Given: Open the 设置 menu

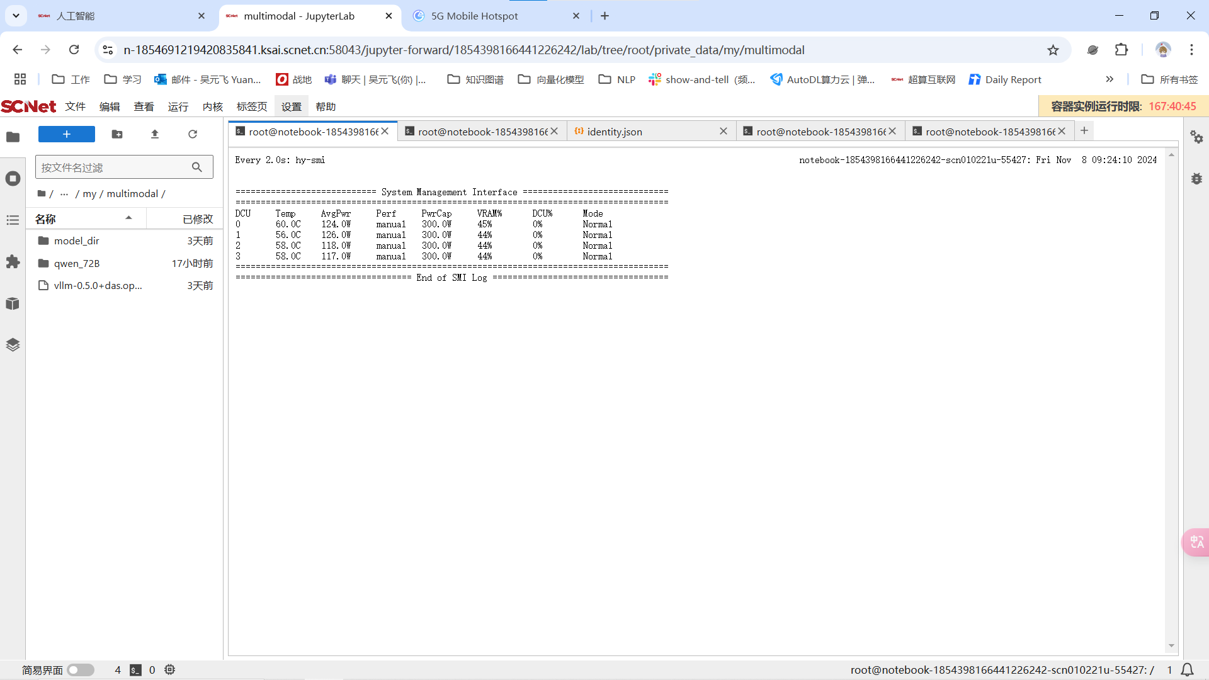Looking at the screenshot, I should (291, 106).
